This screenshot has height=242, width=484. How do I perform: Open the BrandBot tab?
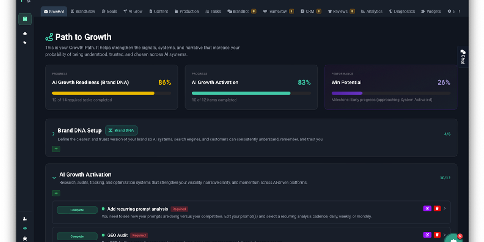[x=242, y=11]
